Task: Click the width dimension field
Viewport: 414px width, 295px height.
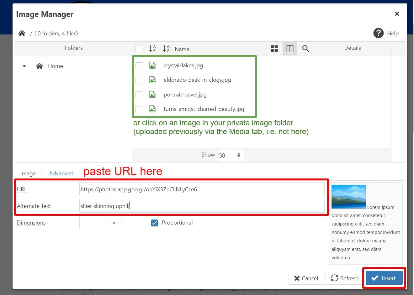Action: coord(93,223)
